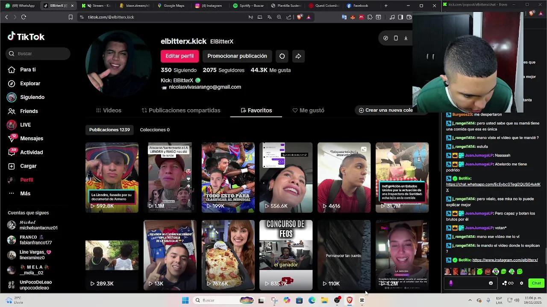This screenshot has width=547, height=307.
Task: Open OBS Studio from taskbar
Action: tap(337, 300)
